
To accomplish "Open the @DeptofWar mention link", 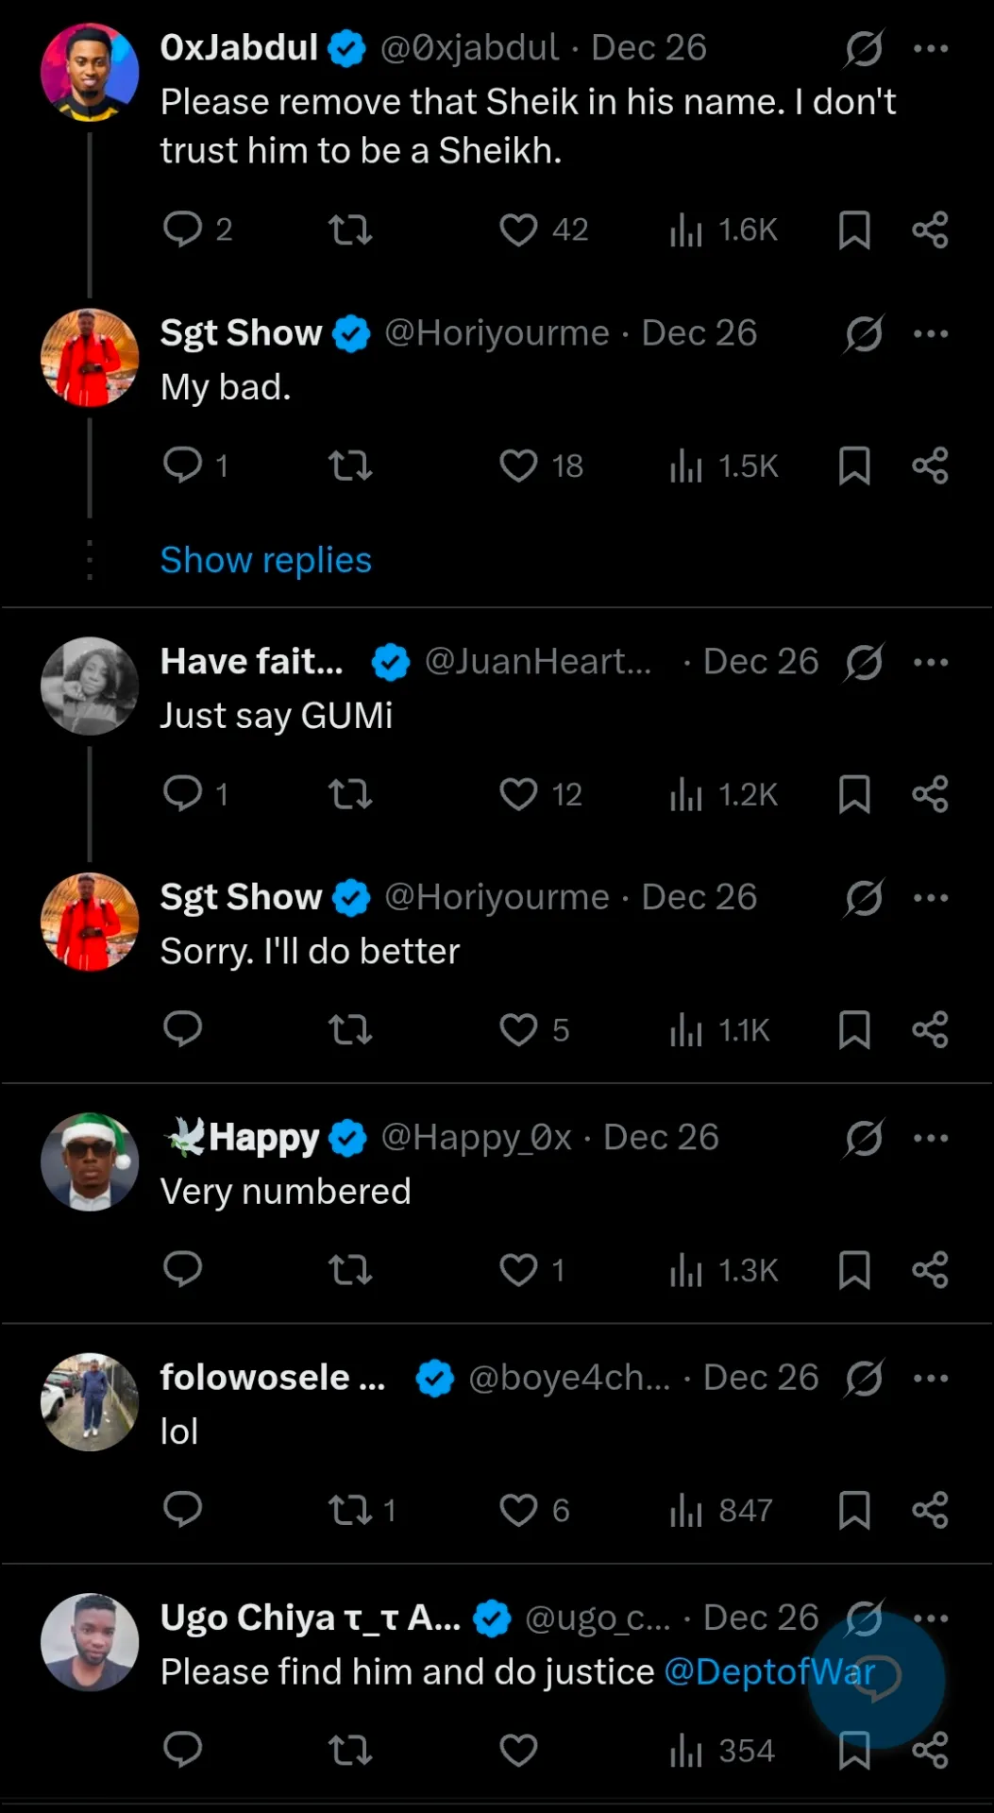I will 769,1672.
